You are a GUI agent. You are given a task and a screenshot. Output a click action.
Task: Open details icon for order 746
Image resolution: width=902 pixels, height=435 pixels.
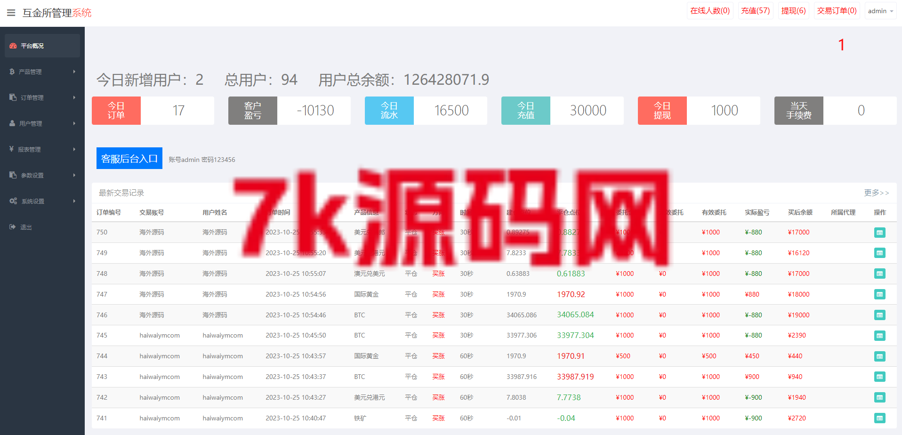880,315
